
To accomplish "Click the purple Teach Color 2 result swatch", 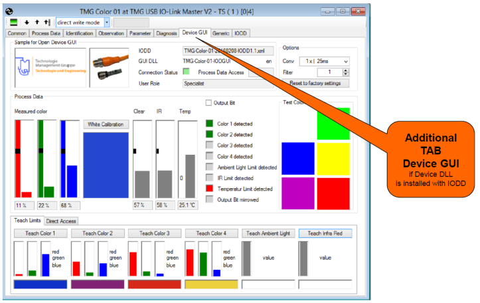I will (98, 284).
